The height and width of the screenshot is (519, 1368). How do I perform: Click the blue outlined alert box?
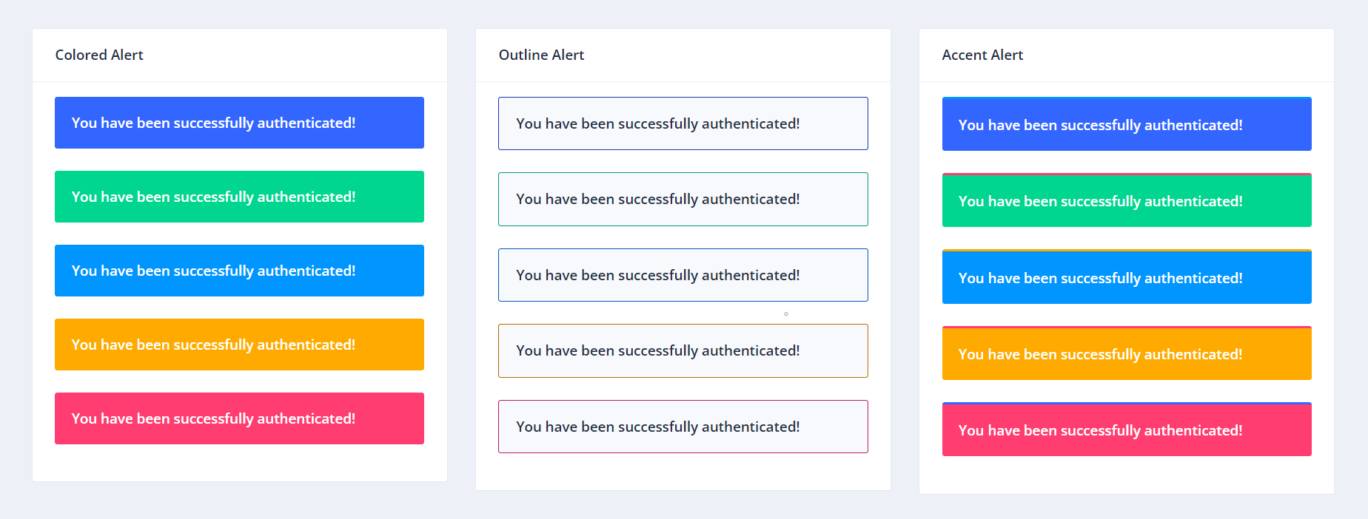pos(683,123)
